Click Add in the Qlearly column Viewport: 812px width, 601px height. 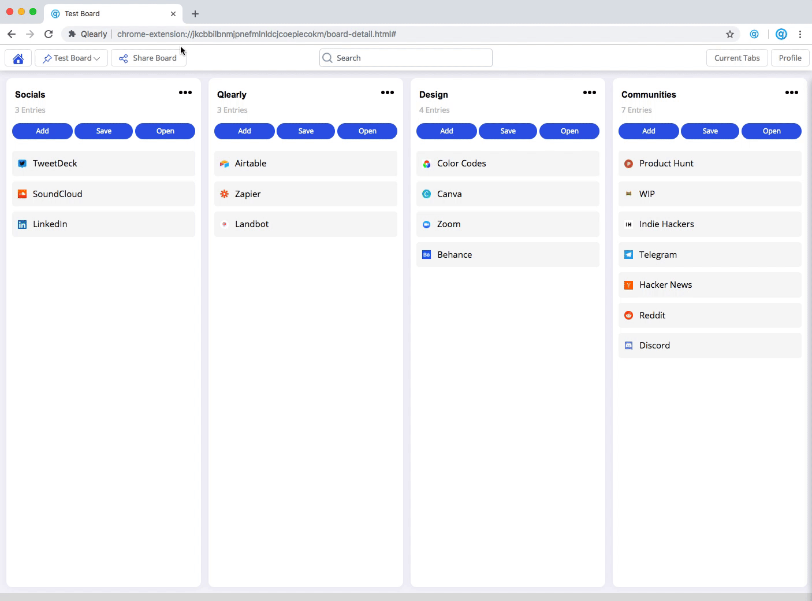[x=244, y=131]
